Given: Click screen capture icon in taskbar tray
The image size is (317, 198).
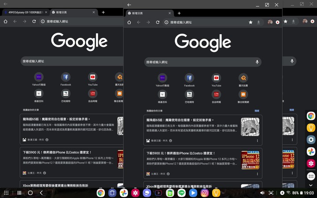Looking at the screenshot, I should [x=271, y=193].
